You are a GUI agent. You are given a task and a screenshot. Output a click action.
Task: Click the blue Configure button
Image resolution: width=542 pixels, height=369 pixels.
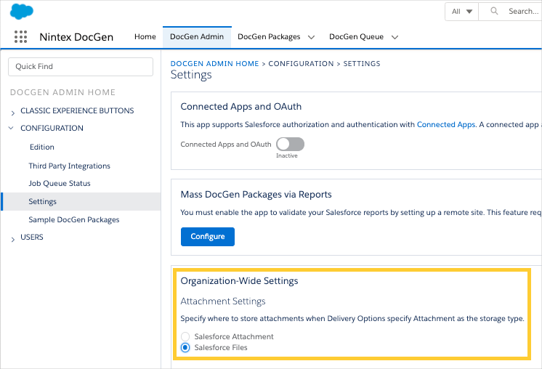[x=207, y=236]
